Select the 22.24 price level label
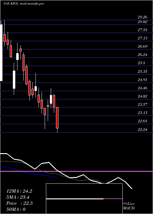Screen dimensions: 153x214 pos(142,129)
